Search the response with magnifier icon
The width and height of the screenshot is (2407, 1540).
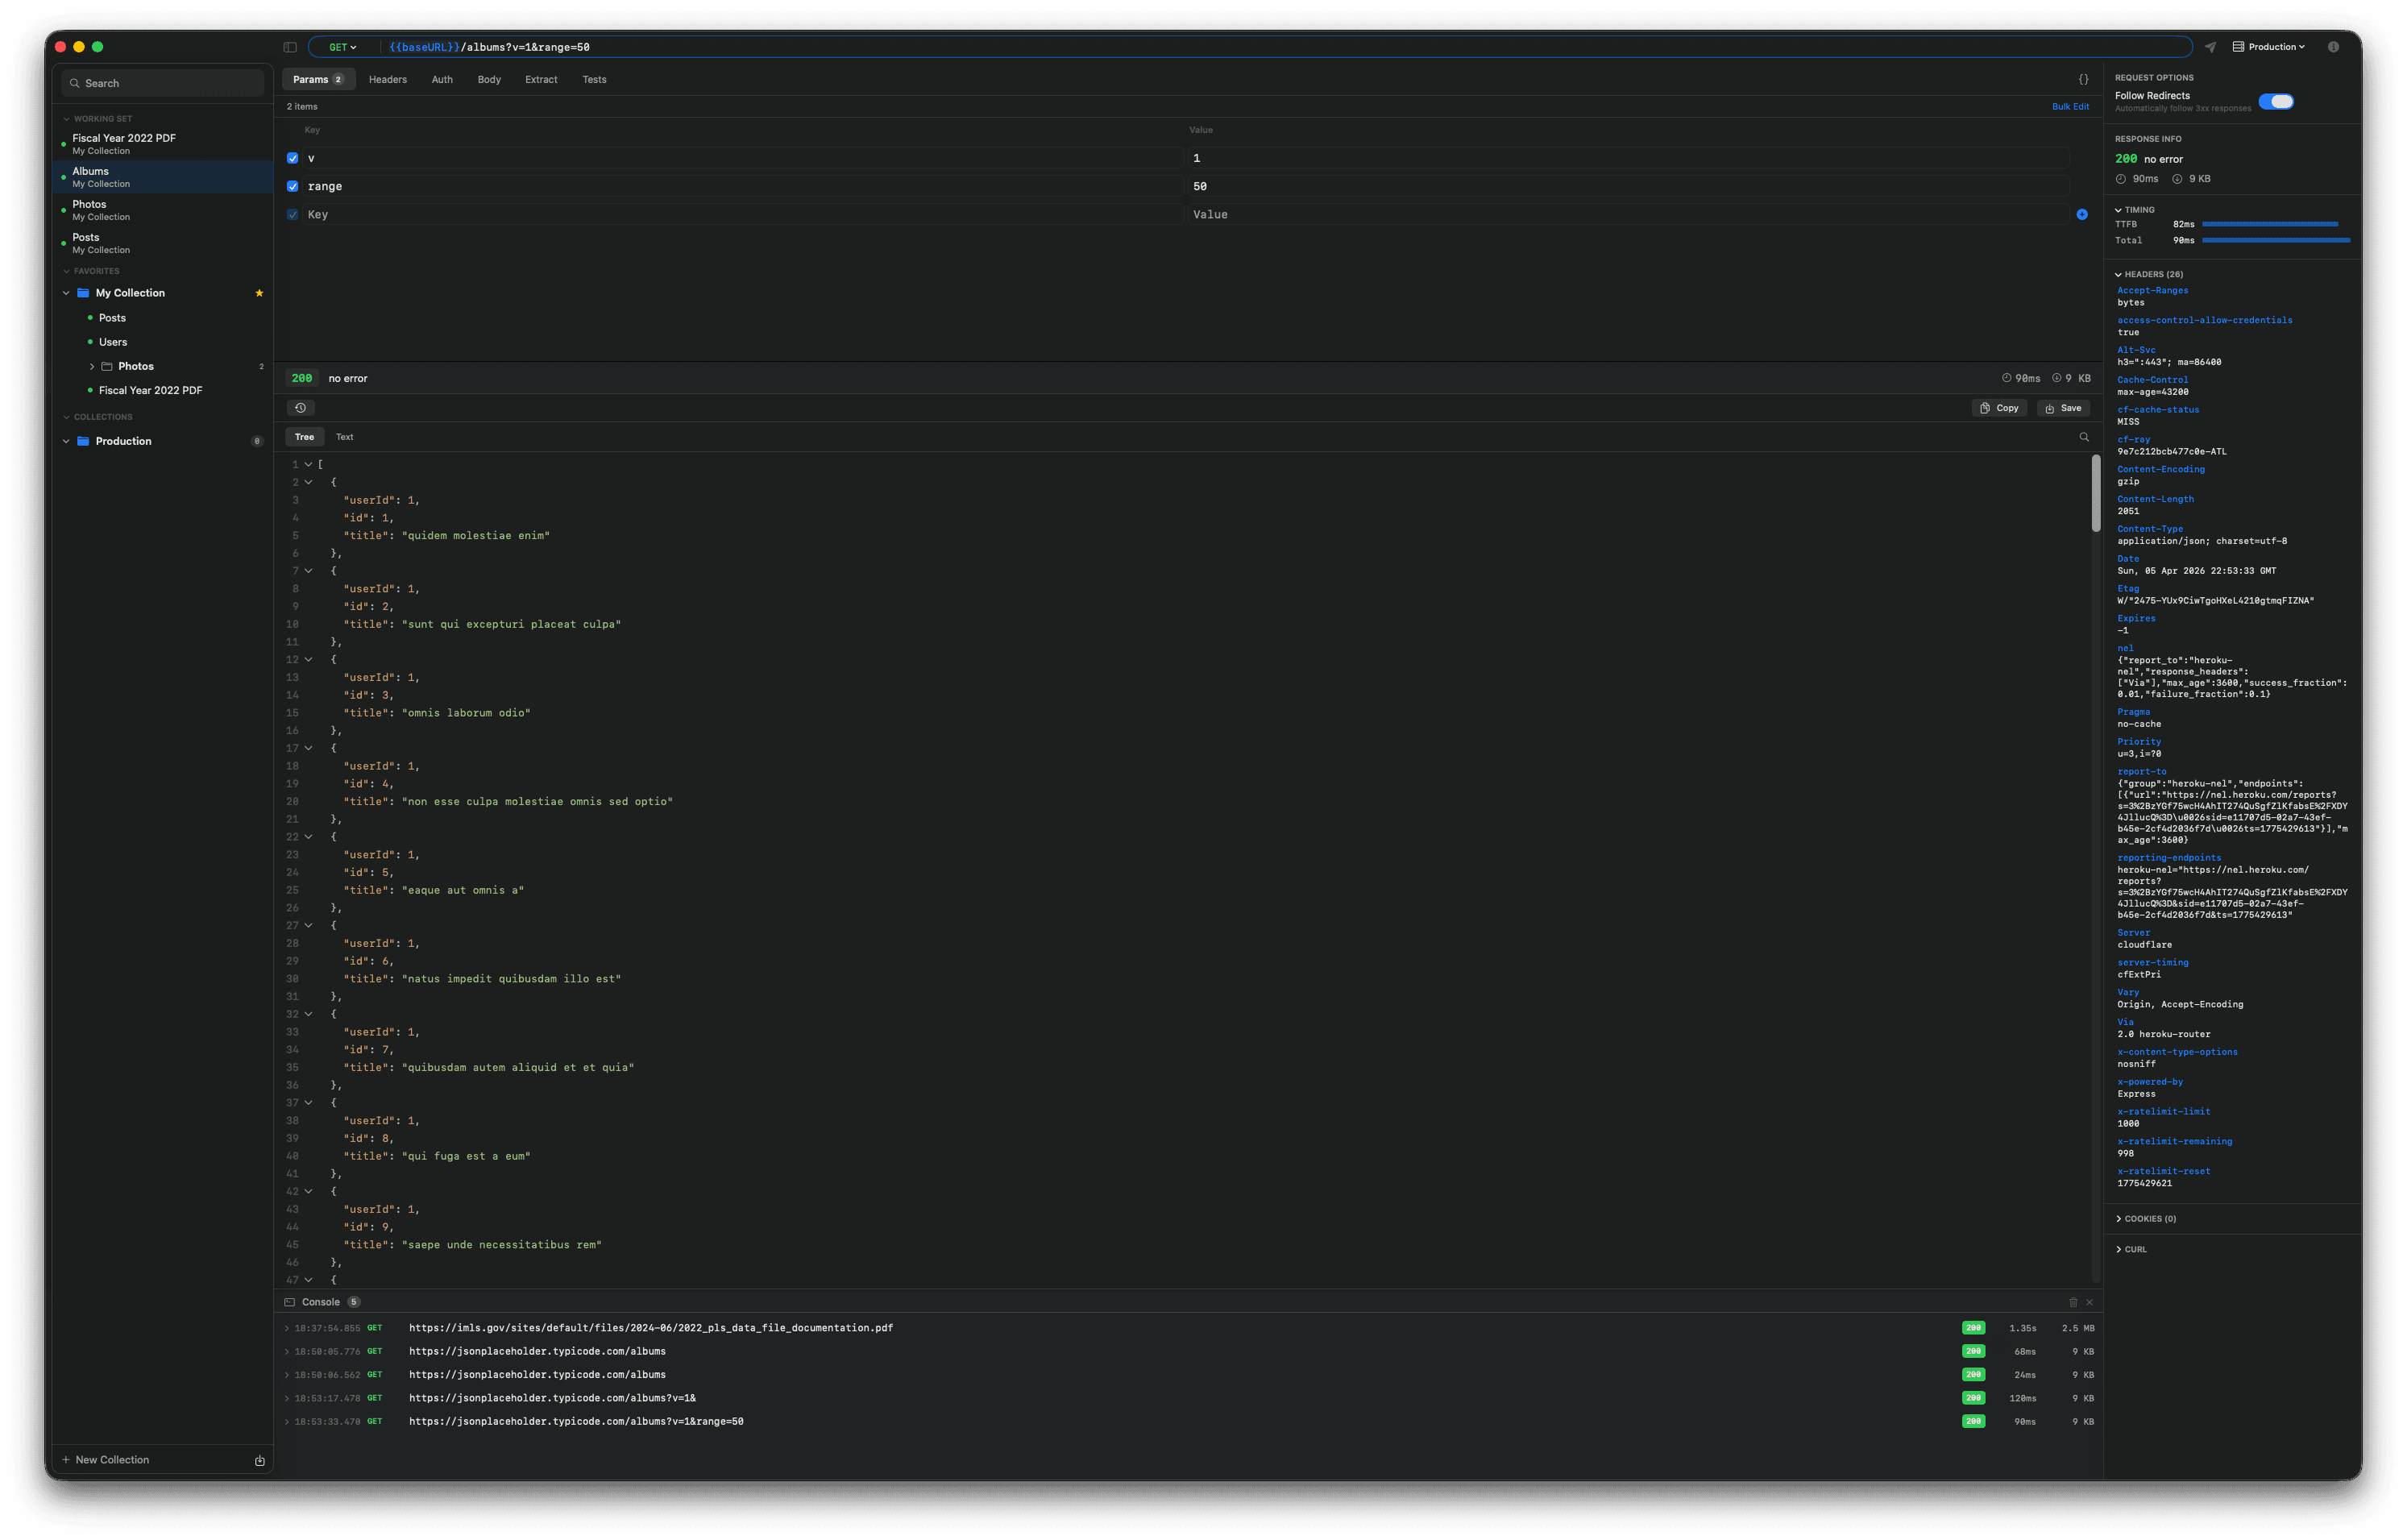click(2084, 437)
